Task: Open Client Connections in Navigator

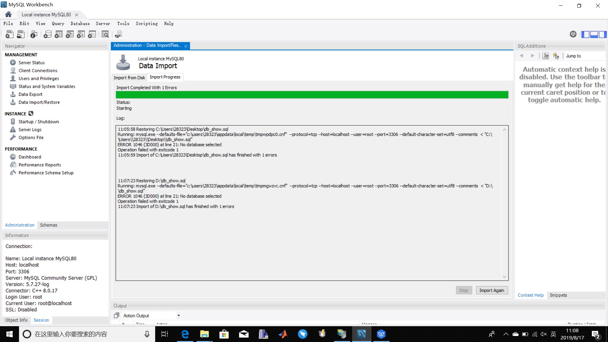Action: [38, 71]
